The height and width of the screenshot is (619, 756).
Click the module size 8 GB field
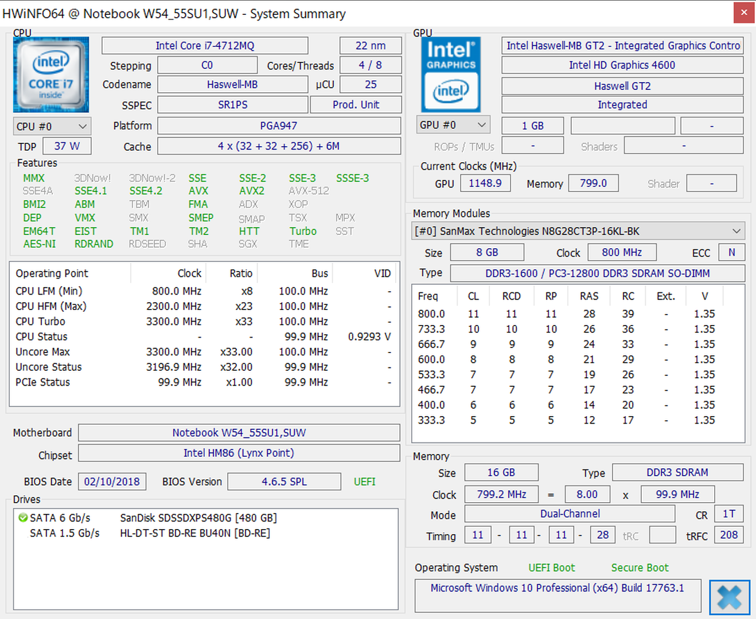[x=487, y=252]
